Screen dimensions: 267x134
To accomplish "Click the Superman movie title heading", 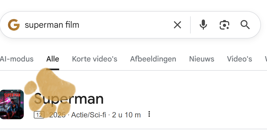I will (x=69, y=99).
